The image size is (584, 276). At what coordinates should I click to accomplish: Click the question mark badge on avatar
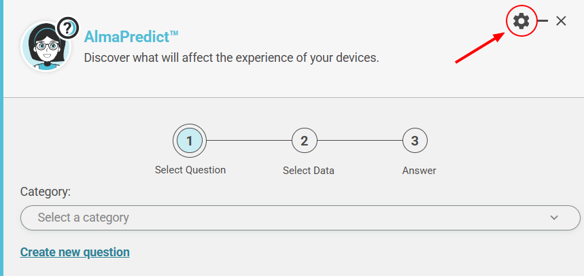tap(67, 28)
